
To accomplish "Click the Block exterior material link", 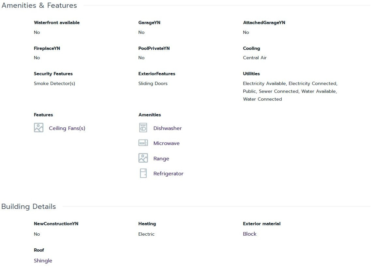I will (249, 234).
